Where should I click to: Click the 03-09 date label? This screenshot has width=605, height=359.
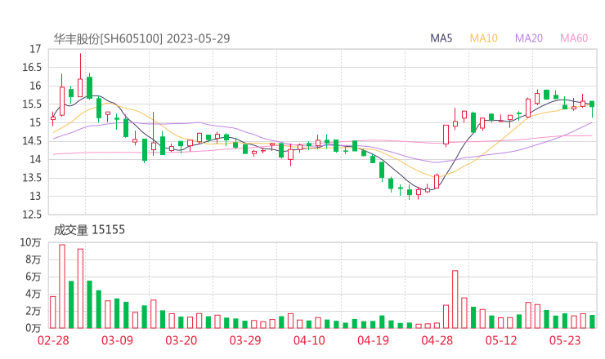coord(117,340)
